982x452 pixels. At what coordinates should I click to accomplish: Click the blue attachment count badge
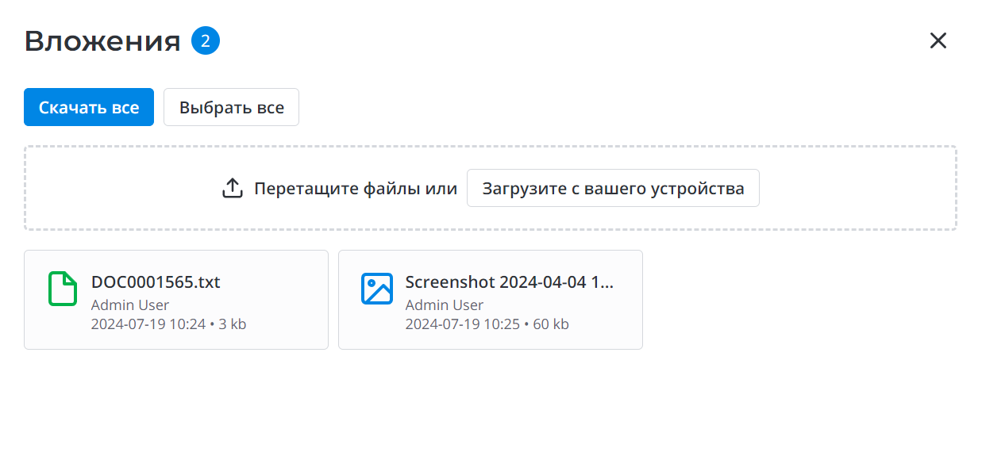tap(206, 41)
